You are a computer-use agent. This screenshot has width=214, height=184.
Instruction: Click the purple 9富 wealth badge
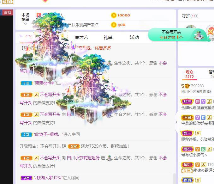pyautogui.click(x=26, y=178)
